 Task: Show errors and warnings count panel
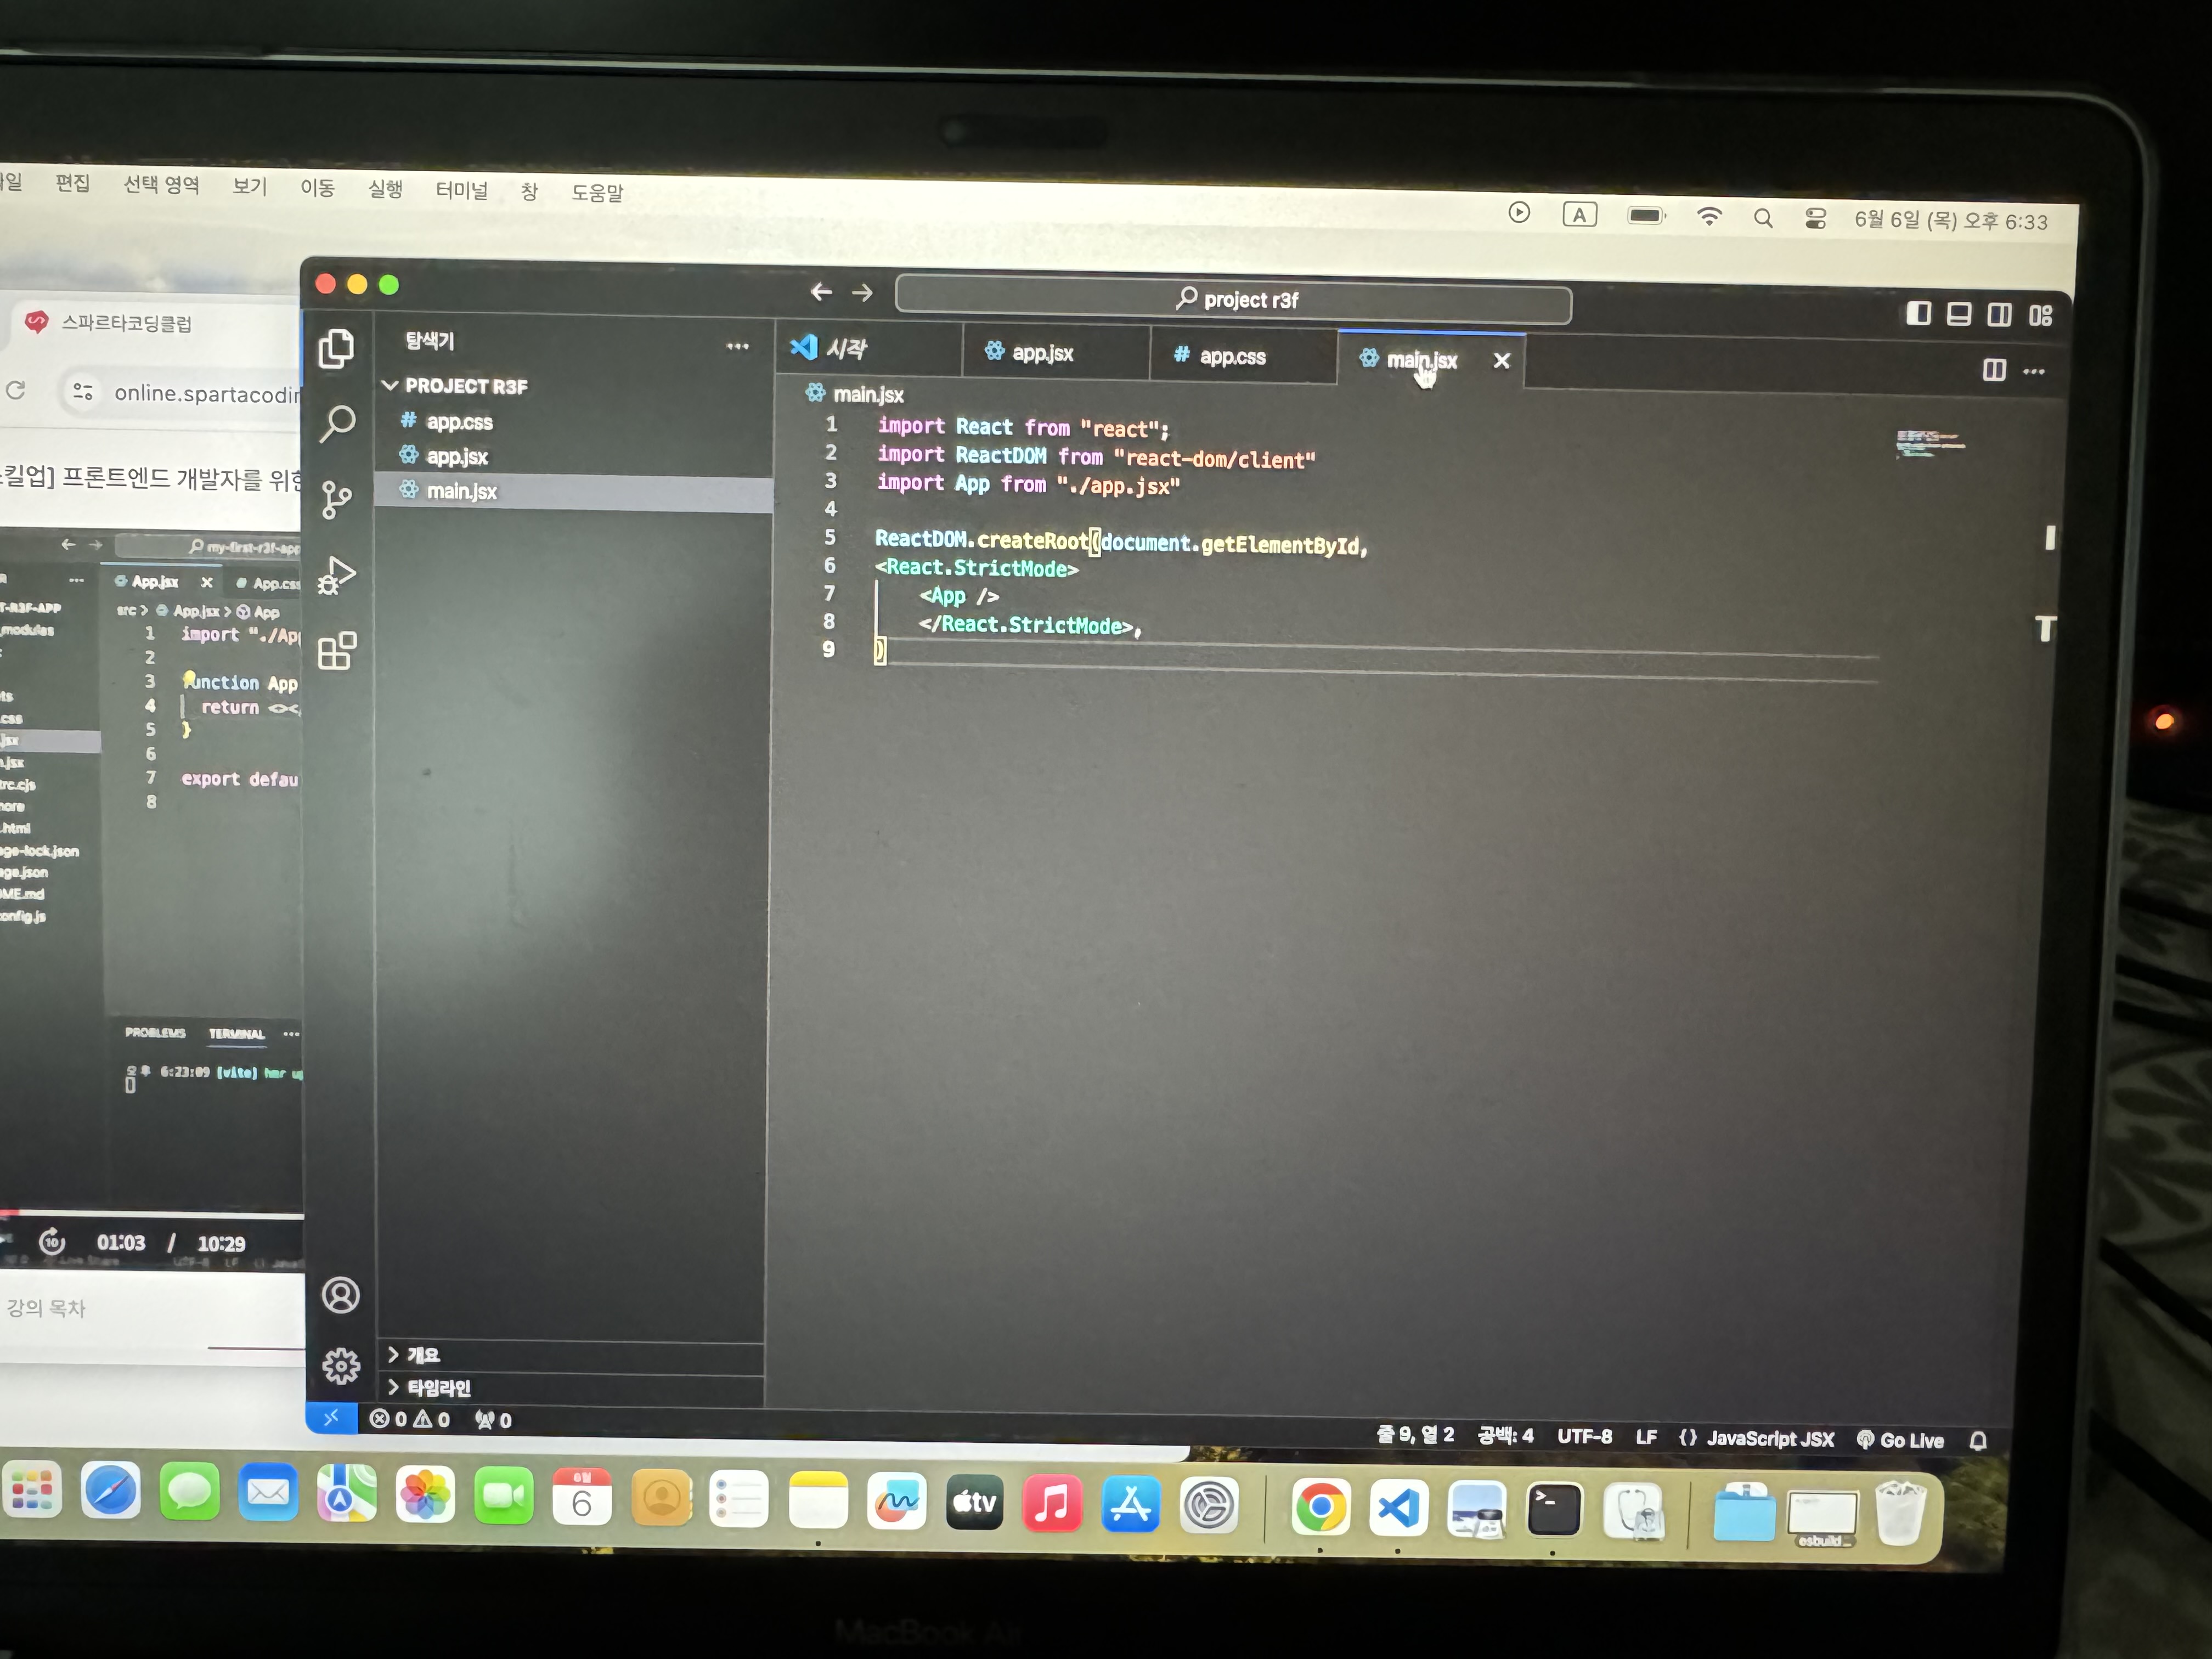pos(410,1419)
